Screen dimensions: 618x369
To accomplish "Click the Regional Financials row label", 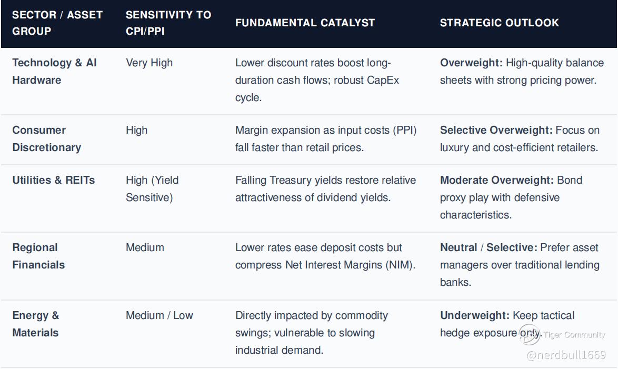I will pos(38,256).
